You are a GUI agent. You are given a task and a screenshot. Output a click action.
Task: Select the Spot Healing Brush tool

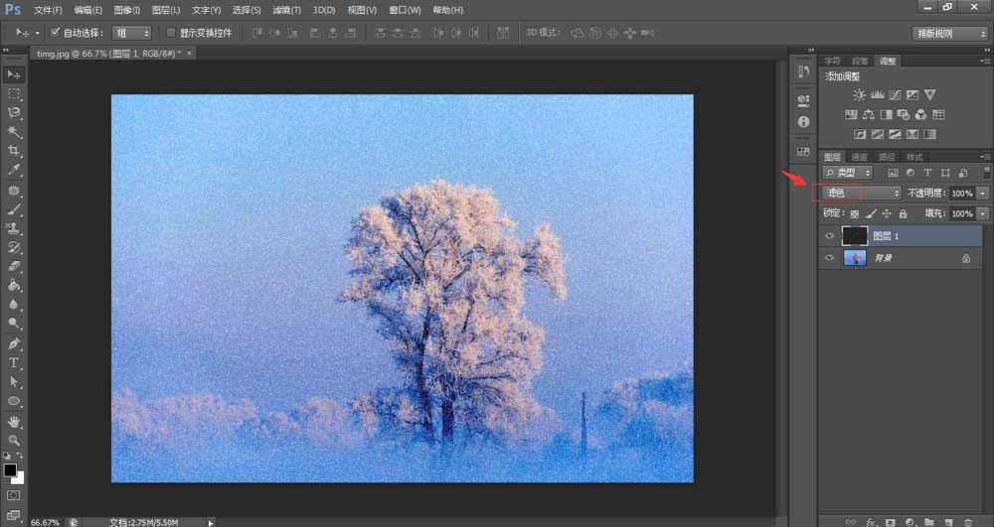[x=13, y=191]
